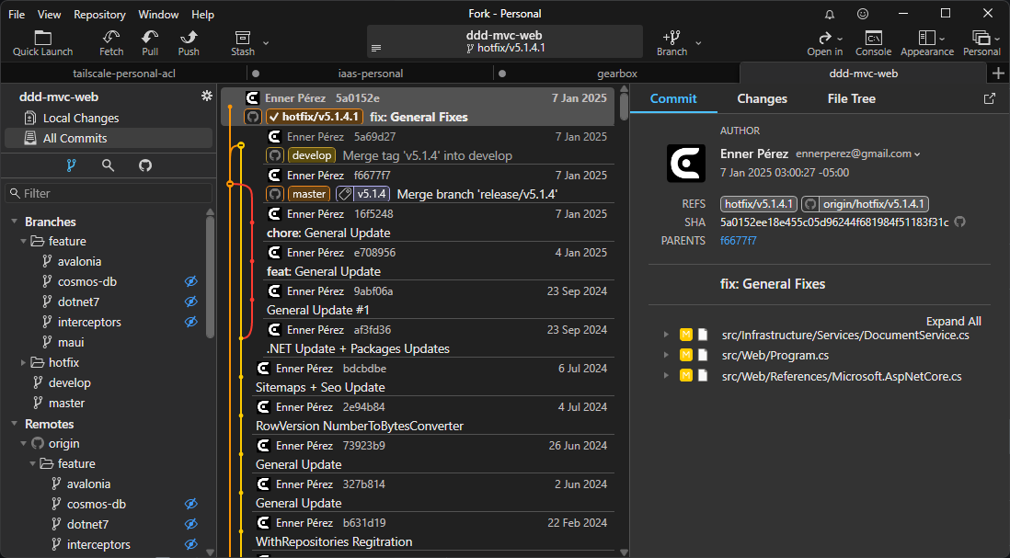1010x558 pixels.
Task: Switch to the iaas-personal repository tab
Action: (371, 74)
